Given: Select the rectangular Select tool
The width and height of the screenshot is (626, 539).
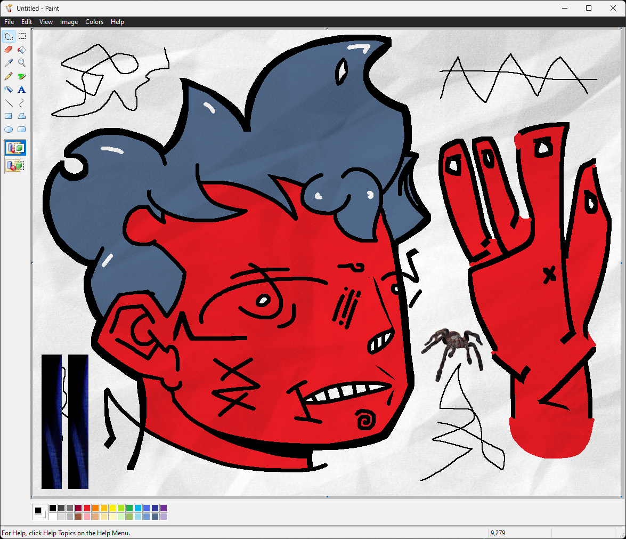Looking at the screenshot, I should (x=22, y=36).
